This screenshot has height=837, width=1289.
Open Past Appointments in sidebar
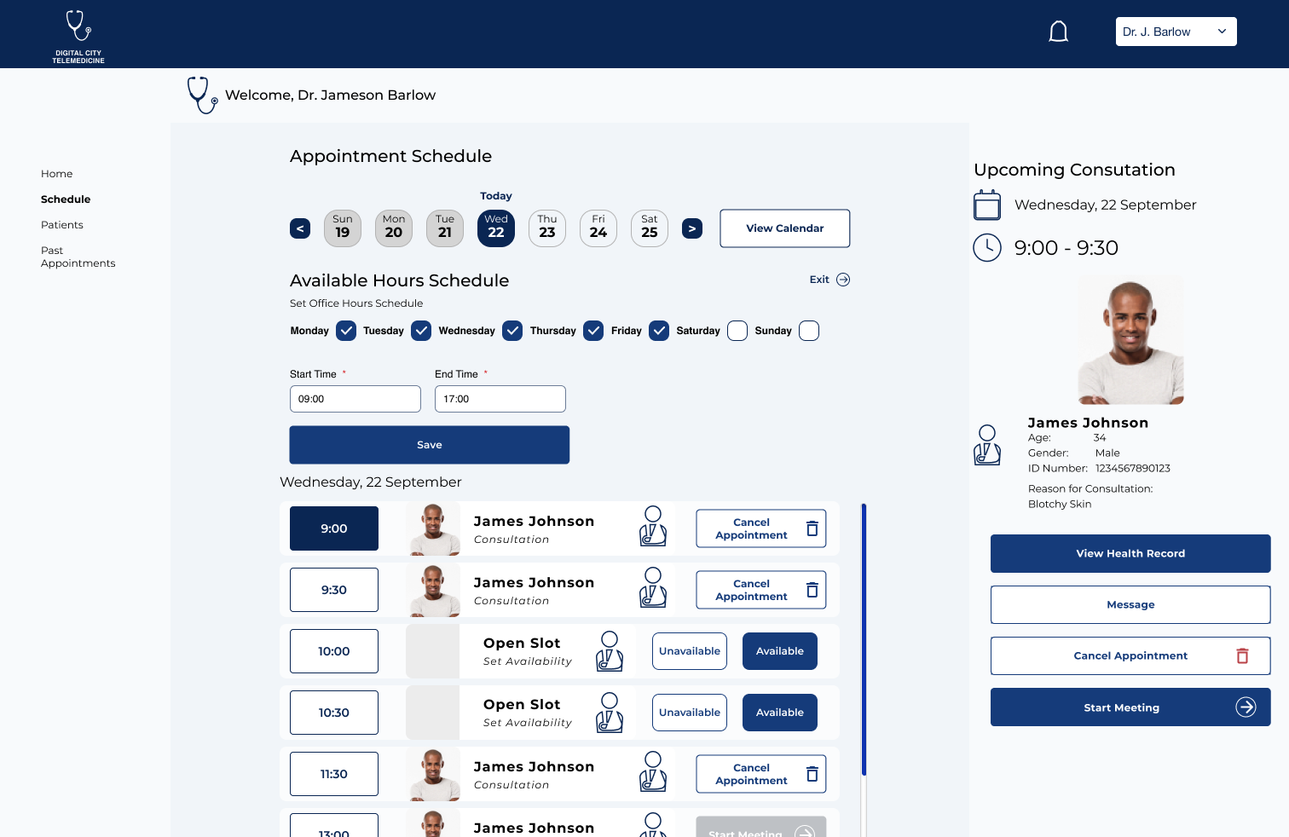click(x=78, y=257)
